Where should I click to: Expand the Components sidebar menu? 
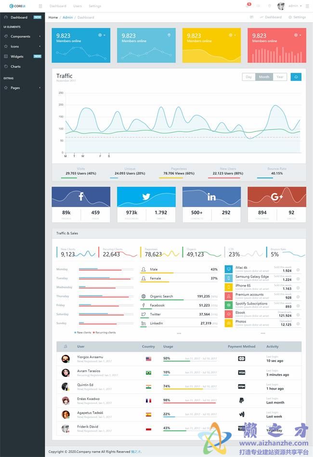click(22, 37)
